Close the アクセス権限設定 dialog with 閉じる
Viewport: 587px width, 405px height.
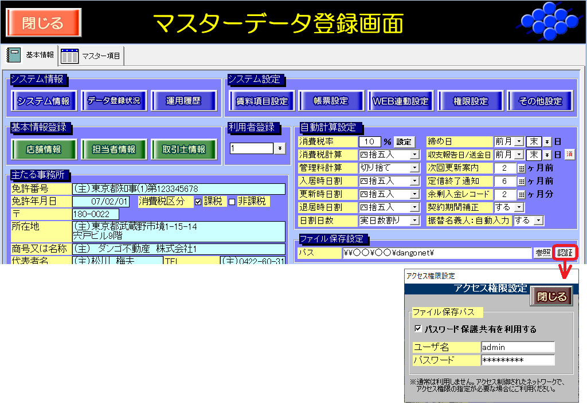pyautogui.click(x=550, y=296)
